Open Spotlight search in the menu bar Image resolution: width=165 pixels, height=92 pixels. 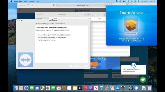click(132, 1)
